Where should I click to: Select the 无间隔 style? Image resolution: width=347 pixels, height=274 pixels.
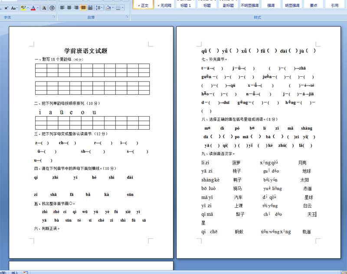click(164, 4)
